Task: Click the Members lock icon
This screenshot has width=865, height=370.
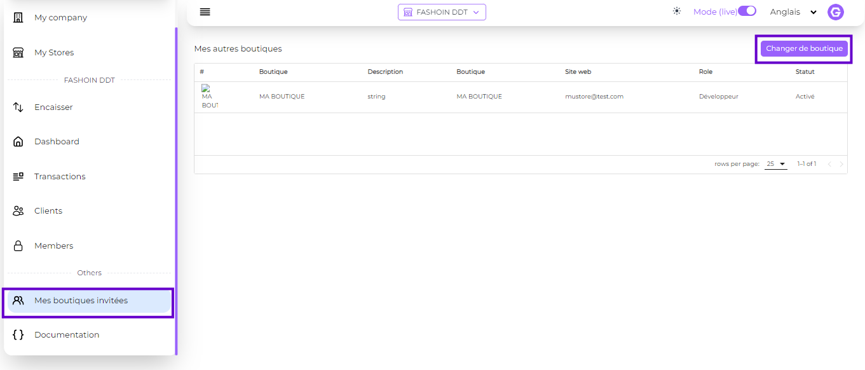Action: [x=18, y=246]
